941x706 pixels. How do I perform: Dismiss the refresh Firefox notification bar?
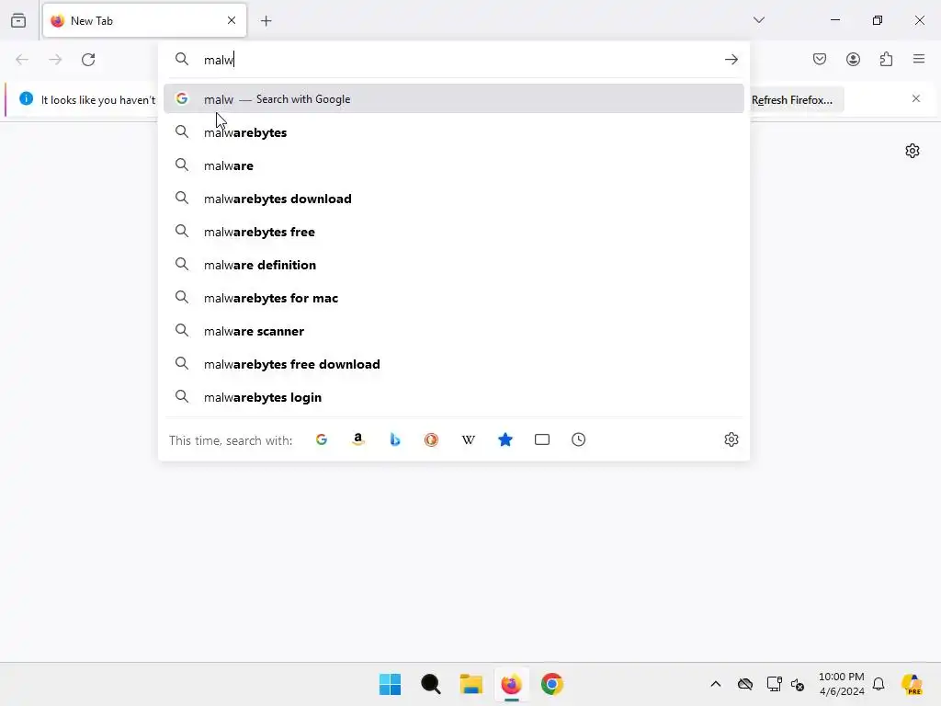coord(916,98)
